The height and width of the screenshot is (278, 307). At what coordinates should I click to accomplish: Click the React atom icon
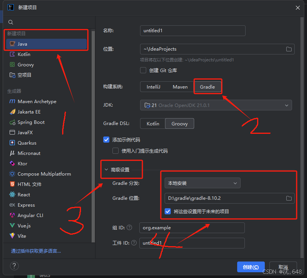[x=12, y=194]
